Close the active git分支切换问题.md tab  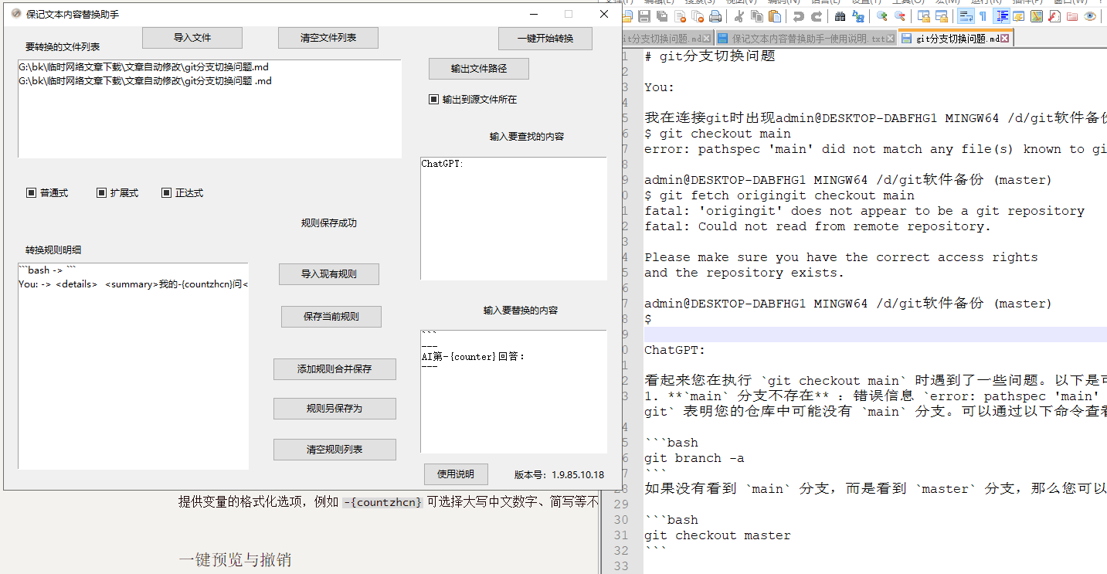coord(1005,38)
